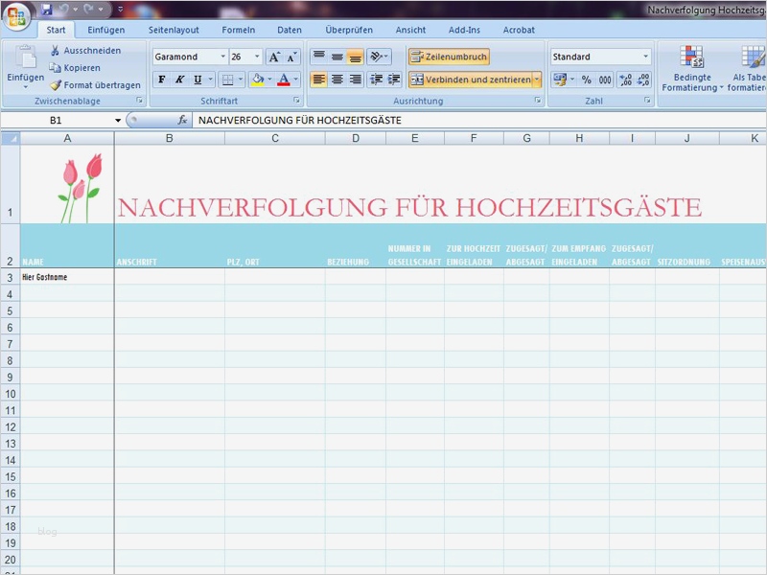Switch to Einfügen ribbon tab

[x=106, y=30]
